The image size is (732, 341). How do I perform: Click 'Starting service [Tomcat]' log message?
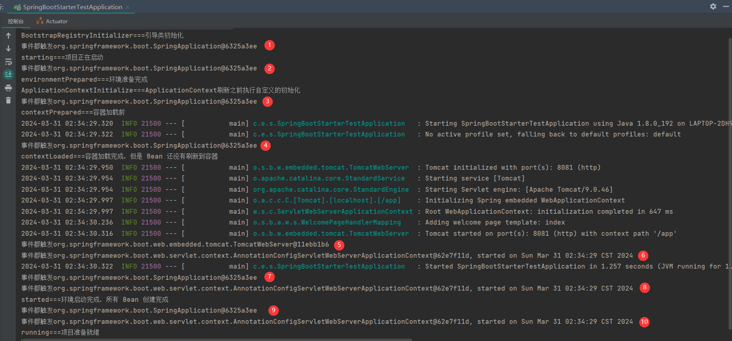pos(475,179)
